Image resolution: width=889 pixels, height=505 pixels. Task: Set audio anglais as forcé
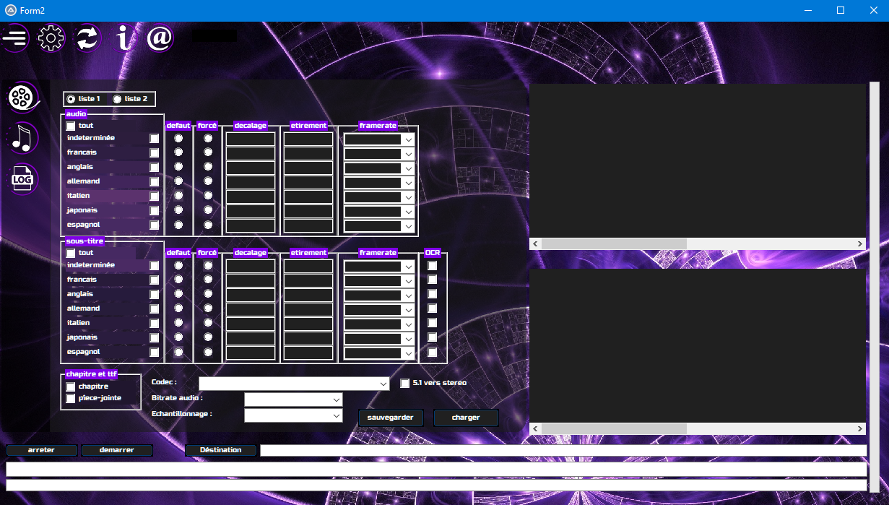click(208, 167)
